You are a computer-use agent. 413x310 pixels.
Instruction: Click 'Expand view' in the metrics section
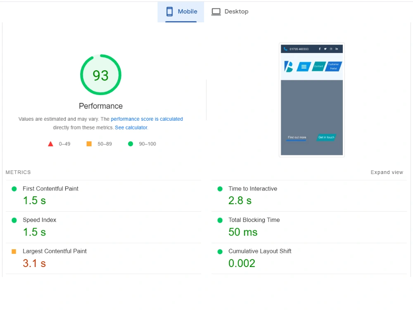pos(387,172)
